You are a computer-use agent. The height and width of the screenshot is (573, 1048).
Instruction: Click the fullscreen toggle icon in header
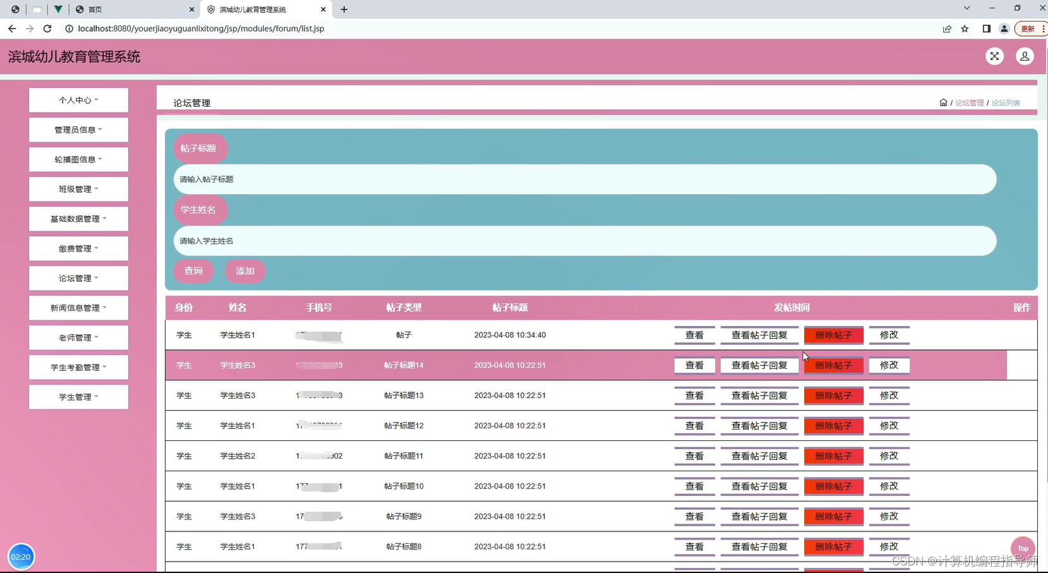[x=994, y=56]
